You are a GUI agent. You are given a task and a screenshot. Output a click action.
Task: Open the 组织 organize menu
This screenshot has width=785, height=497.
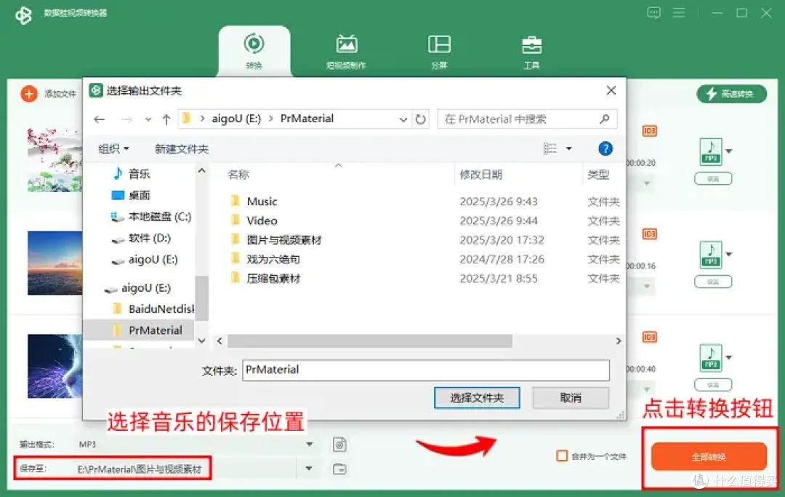tap(113, 148)
